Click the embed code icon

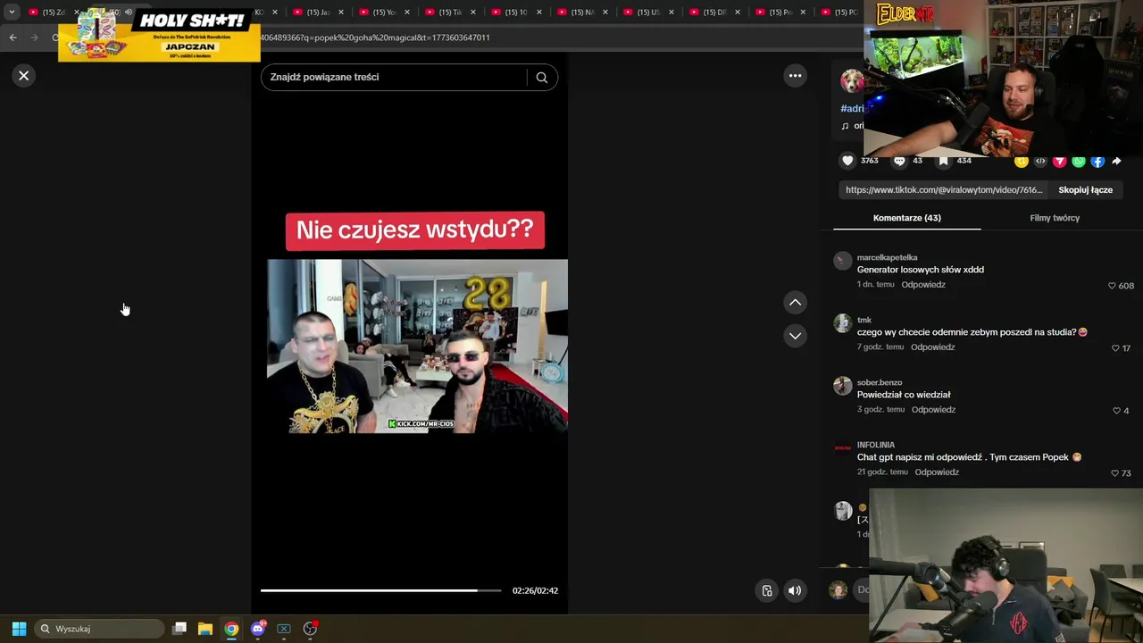pos(1040,162)
